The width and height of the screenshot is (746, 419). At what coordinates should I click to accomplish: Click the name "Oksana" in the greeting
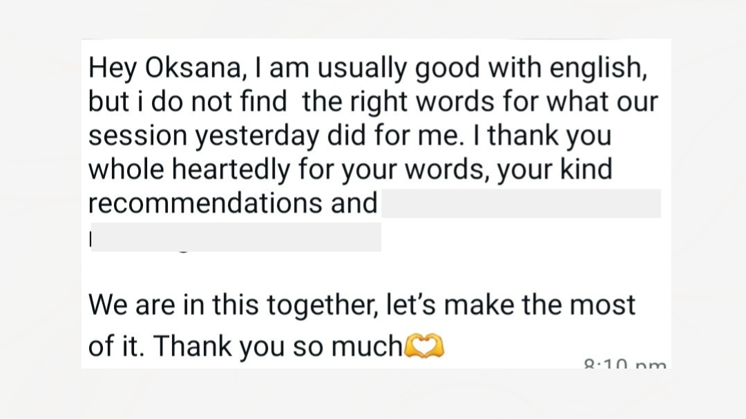click(195, 68)
